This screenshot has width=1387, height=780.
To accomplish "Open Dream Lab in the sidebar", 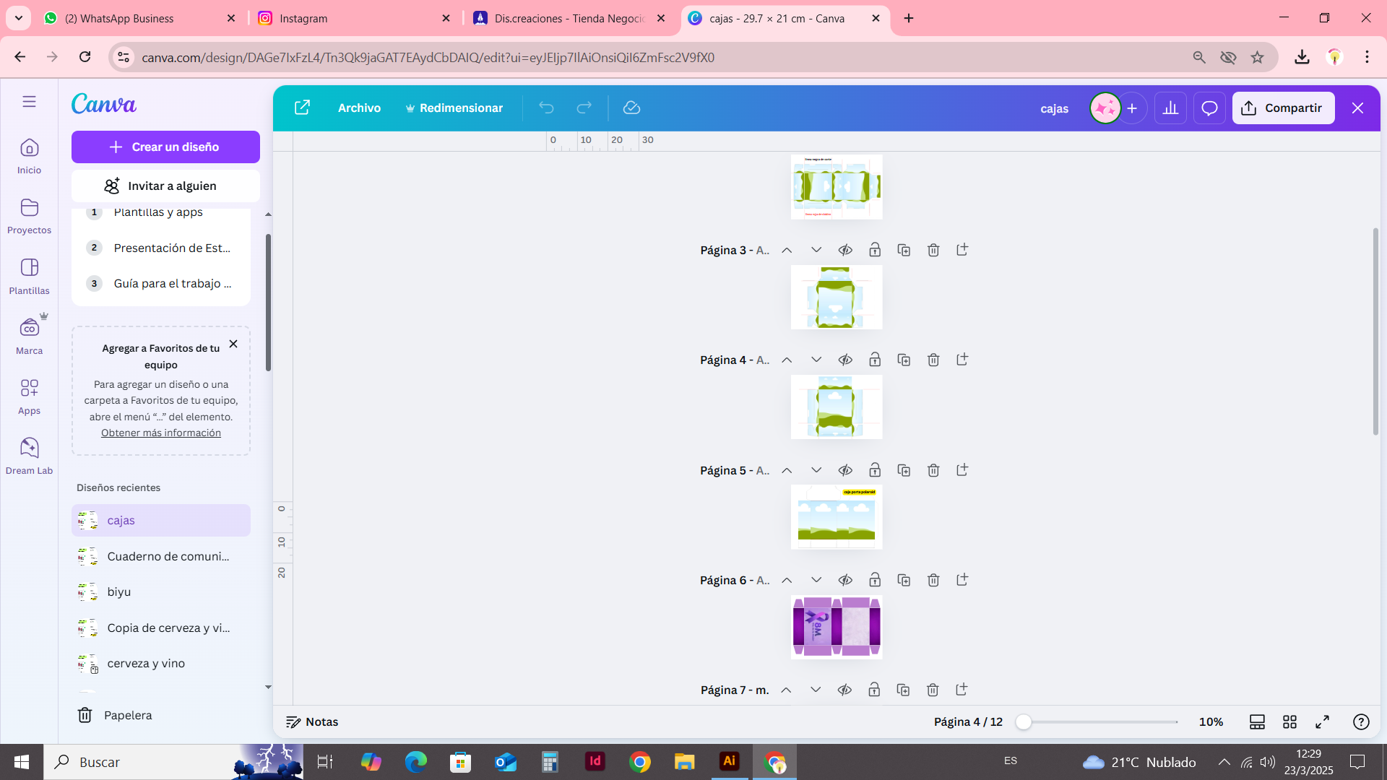I will 29,455.
